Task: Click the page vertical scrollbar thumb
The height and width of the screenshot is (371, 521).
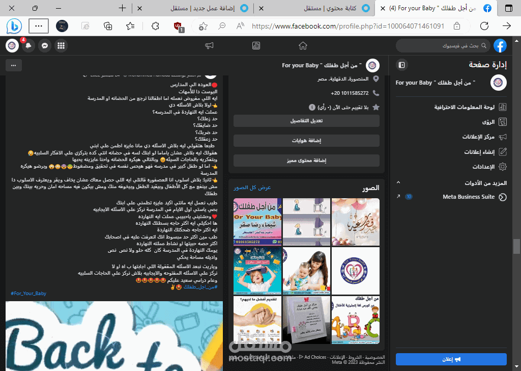Action: (x=516, y=247)
